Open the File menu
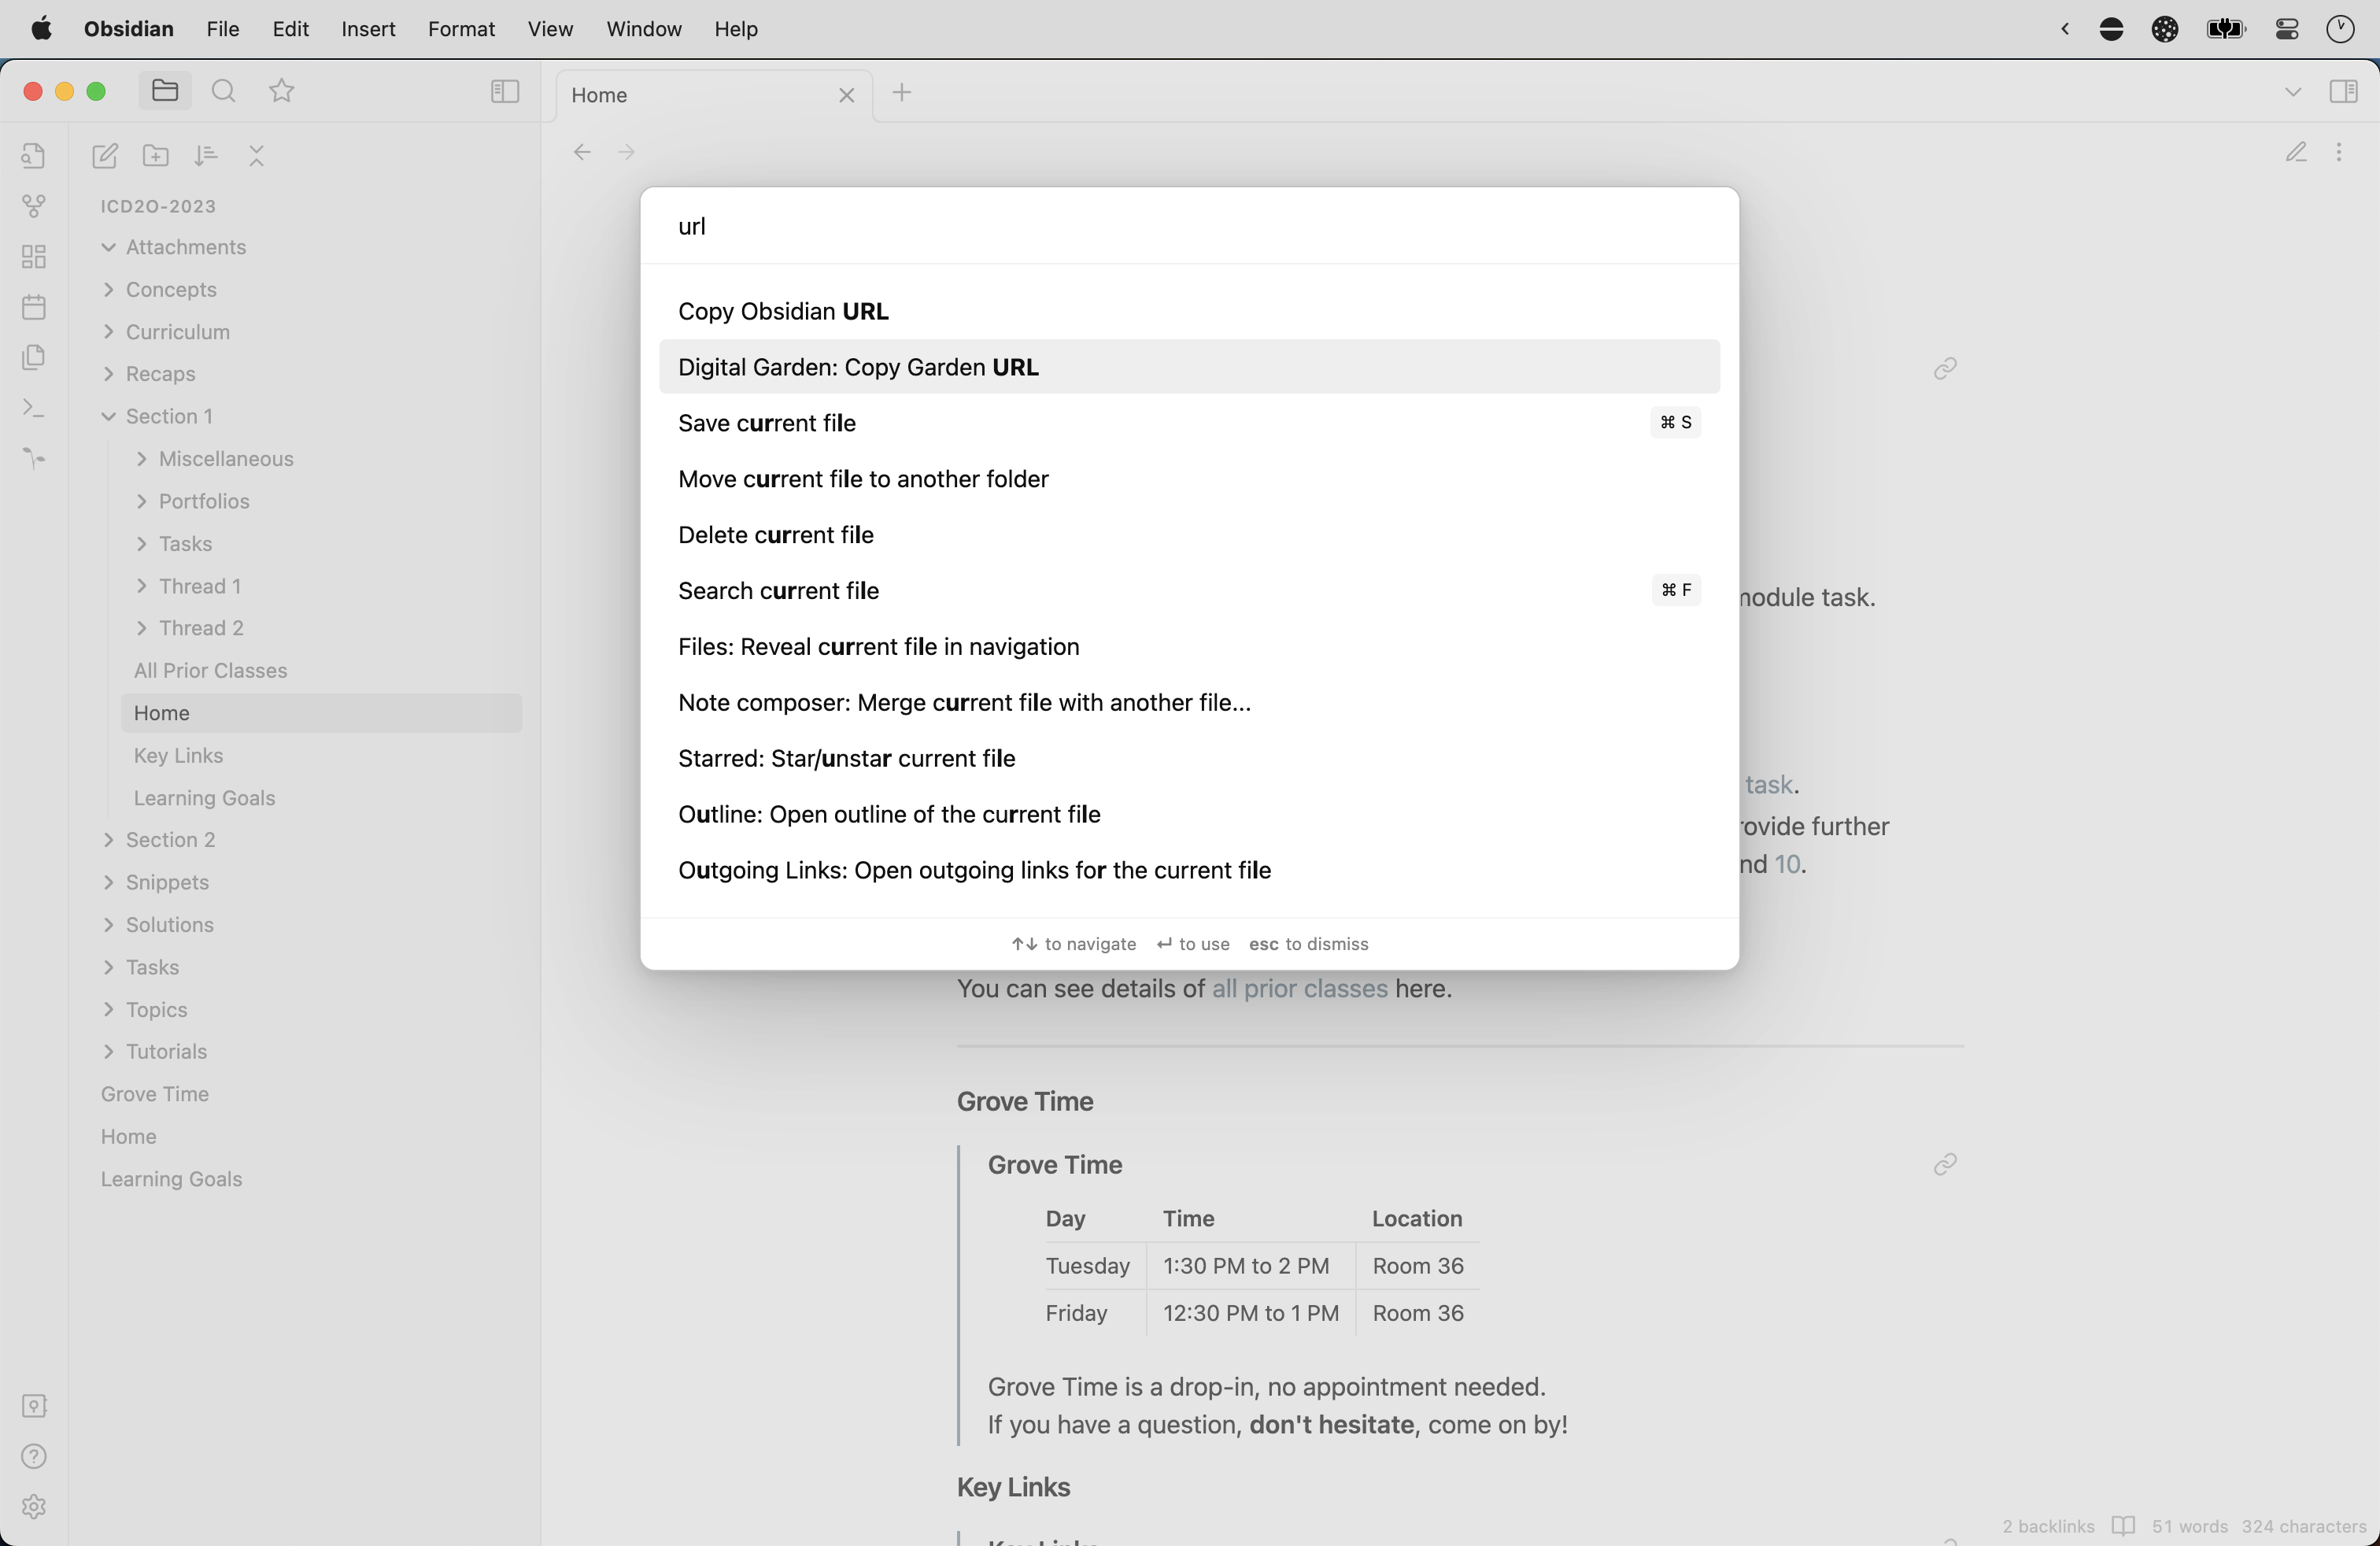 coord(222,29)
